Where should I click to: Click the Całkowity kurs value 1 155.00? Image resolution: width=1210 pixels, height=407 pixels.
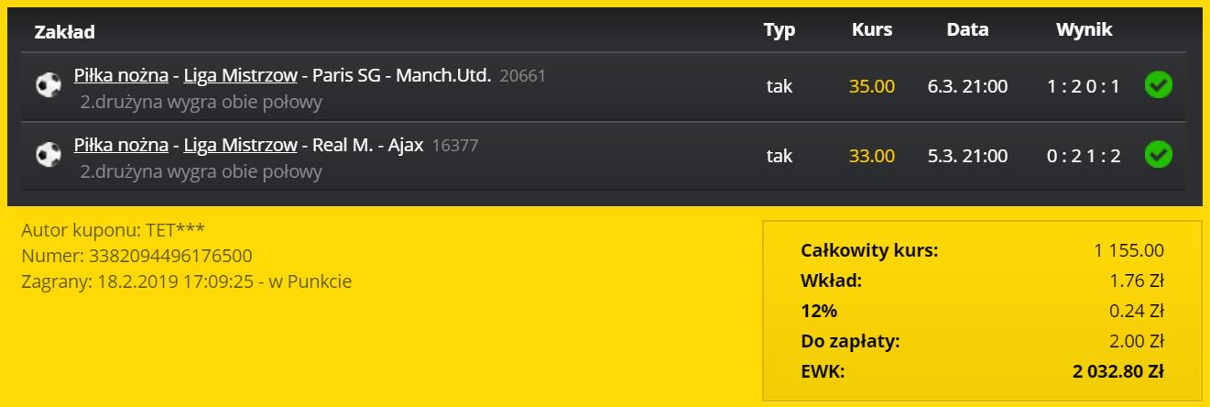[1128, 250]
